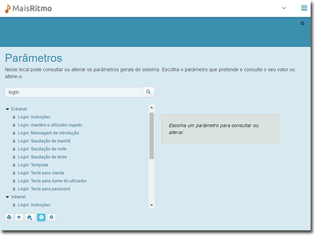This screenshot has width=317, height=238.
Task: Open 'Login: Saudação de noite' parameter
Action: pos(42,149)
